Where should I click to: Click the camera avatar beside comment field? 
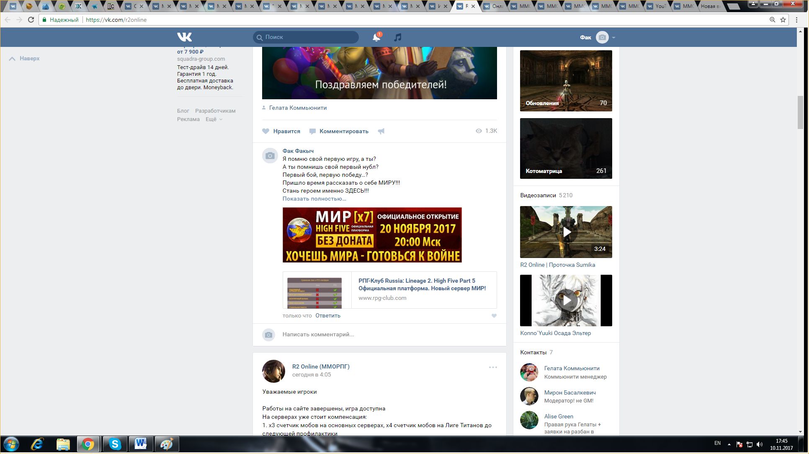tap(269, 335)
